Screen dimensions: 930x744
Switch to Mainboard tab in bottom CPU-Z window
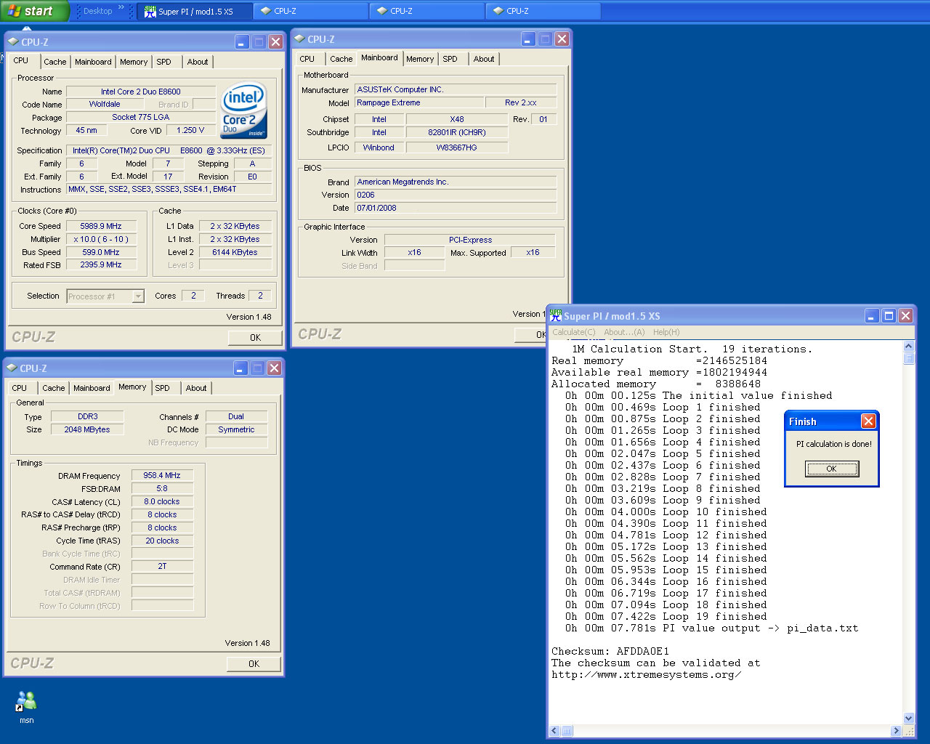92,389
